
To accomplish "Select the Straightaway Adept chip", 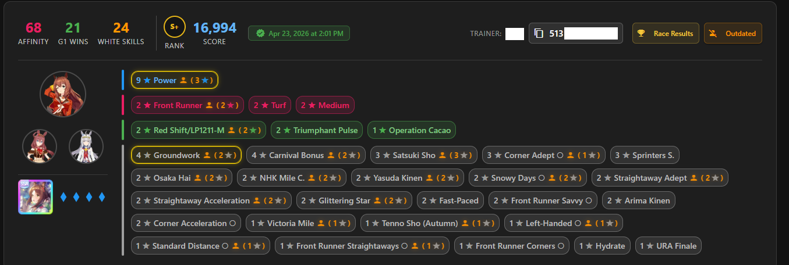I will [660, 178].
